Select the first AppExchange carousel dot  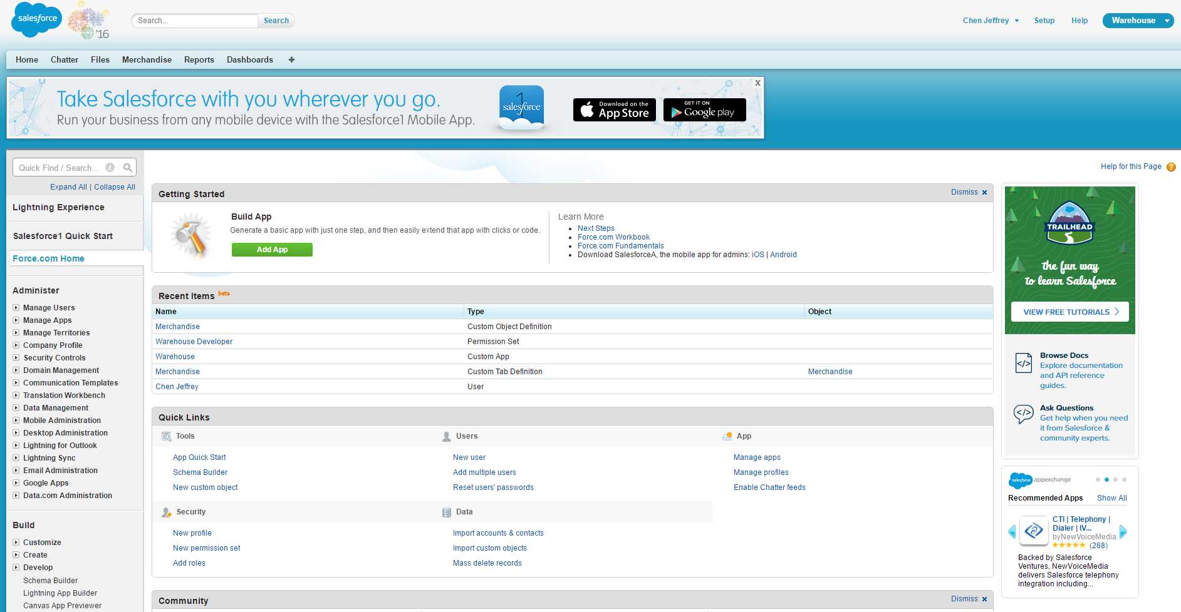tap(1098, 480)
